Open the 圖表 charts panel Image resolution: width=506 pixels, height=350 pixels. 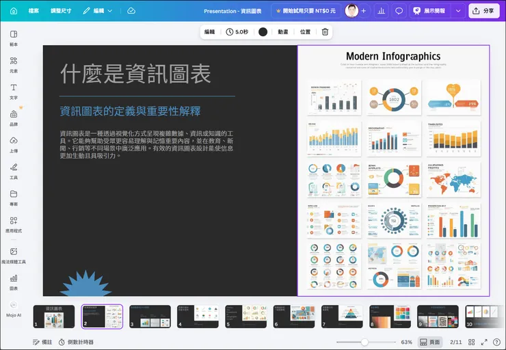click(14, 282)
